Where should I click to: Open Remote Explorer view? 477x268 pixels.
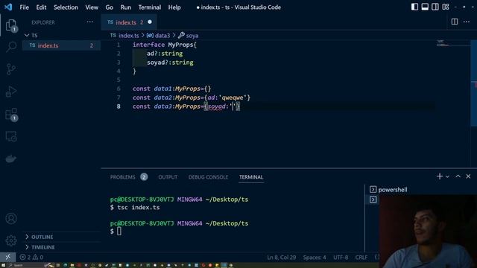coord(11,137)
